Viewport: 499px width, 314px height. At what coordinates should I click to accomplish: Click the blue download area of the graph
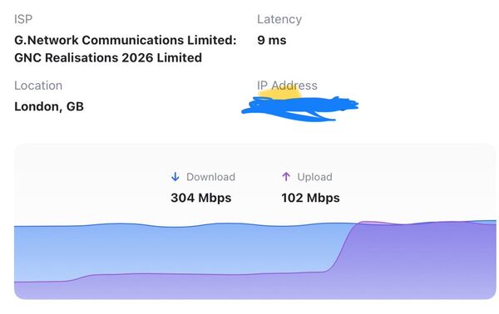pyautogui.click(x=178, y=249)
